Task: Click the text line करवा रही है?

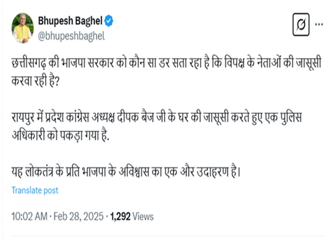Action: (x=41, y=84)
